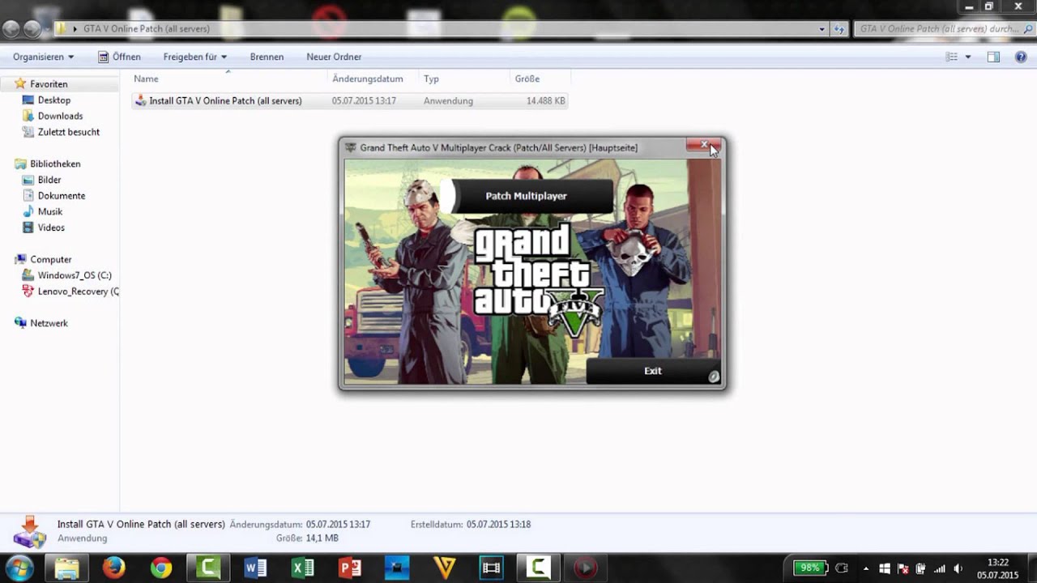The height and width of the screenshot is (583, 1037).
Task: Open Word from the taskbar
Action: 255,568
